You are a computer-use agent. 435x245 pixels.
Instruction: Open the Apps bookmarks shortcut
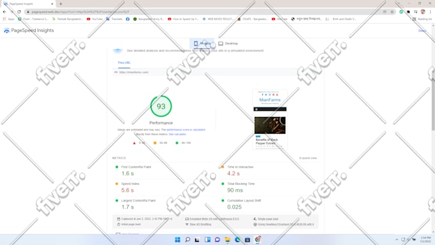8,19
